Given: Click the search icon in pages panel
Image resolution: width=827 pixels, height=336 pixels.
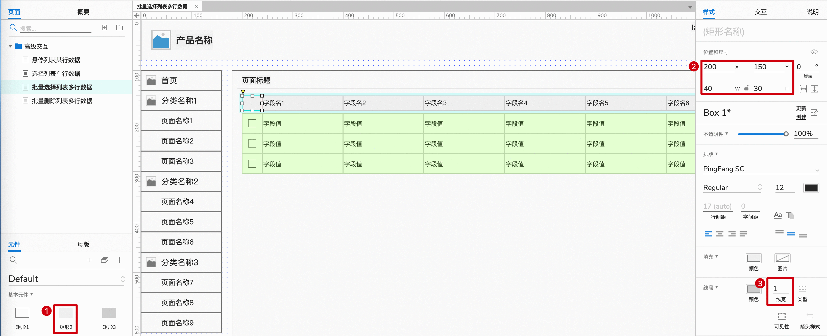Looking at the screenshot, I should 13,28.
